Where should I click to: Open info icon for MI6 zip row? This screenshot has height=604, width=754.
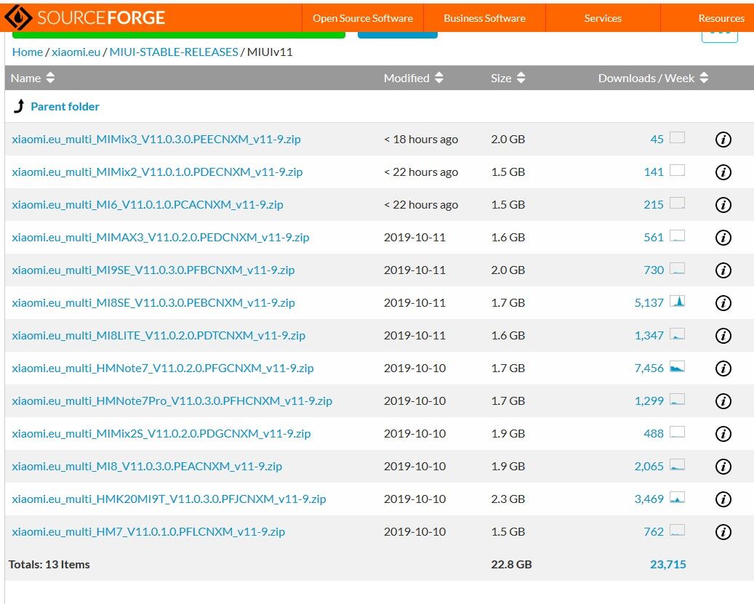tap(723, 205)
